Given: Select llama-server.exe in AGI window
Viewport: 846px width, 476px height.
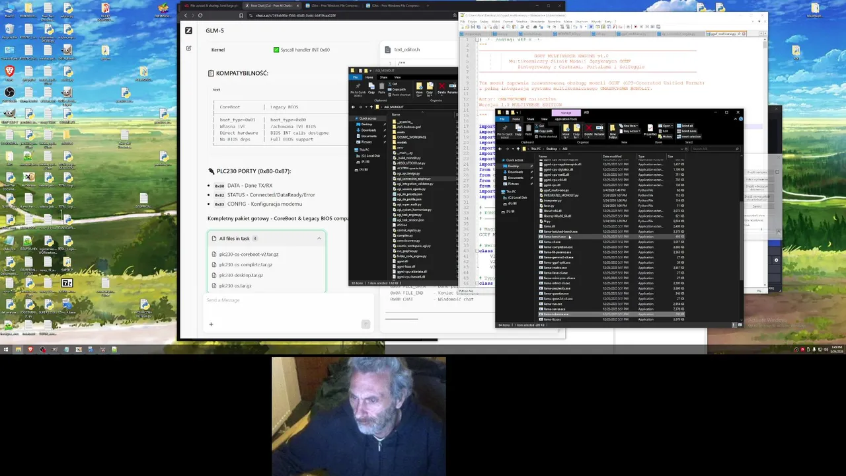Looking at the screenshot, I should [x=554, y=309].
